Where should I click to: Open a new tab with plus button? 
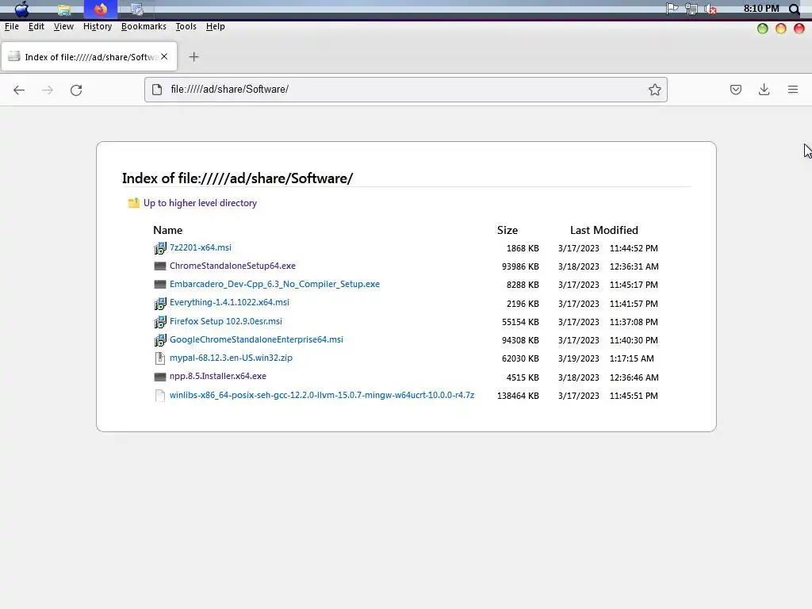(193, 57)
